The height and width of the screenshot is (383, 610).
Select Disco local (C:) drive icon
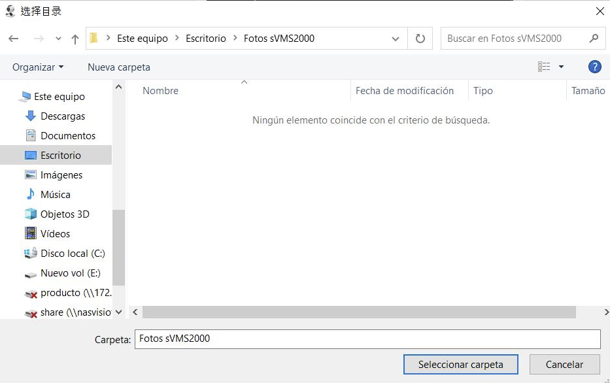[31, 253]
